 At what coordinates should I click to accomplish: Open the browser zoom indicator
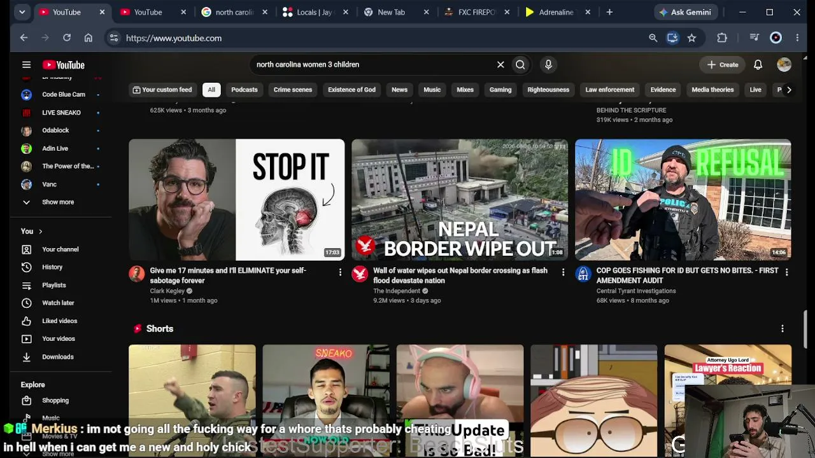coord(653,38)
